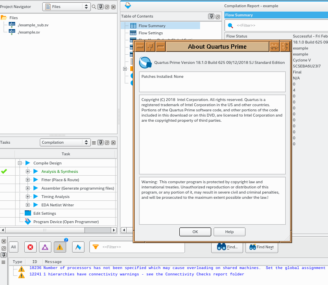Float the Project Navigator panel
The image size is (328, 285).
coord(107,7)
